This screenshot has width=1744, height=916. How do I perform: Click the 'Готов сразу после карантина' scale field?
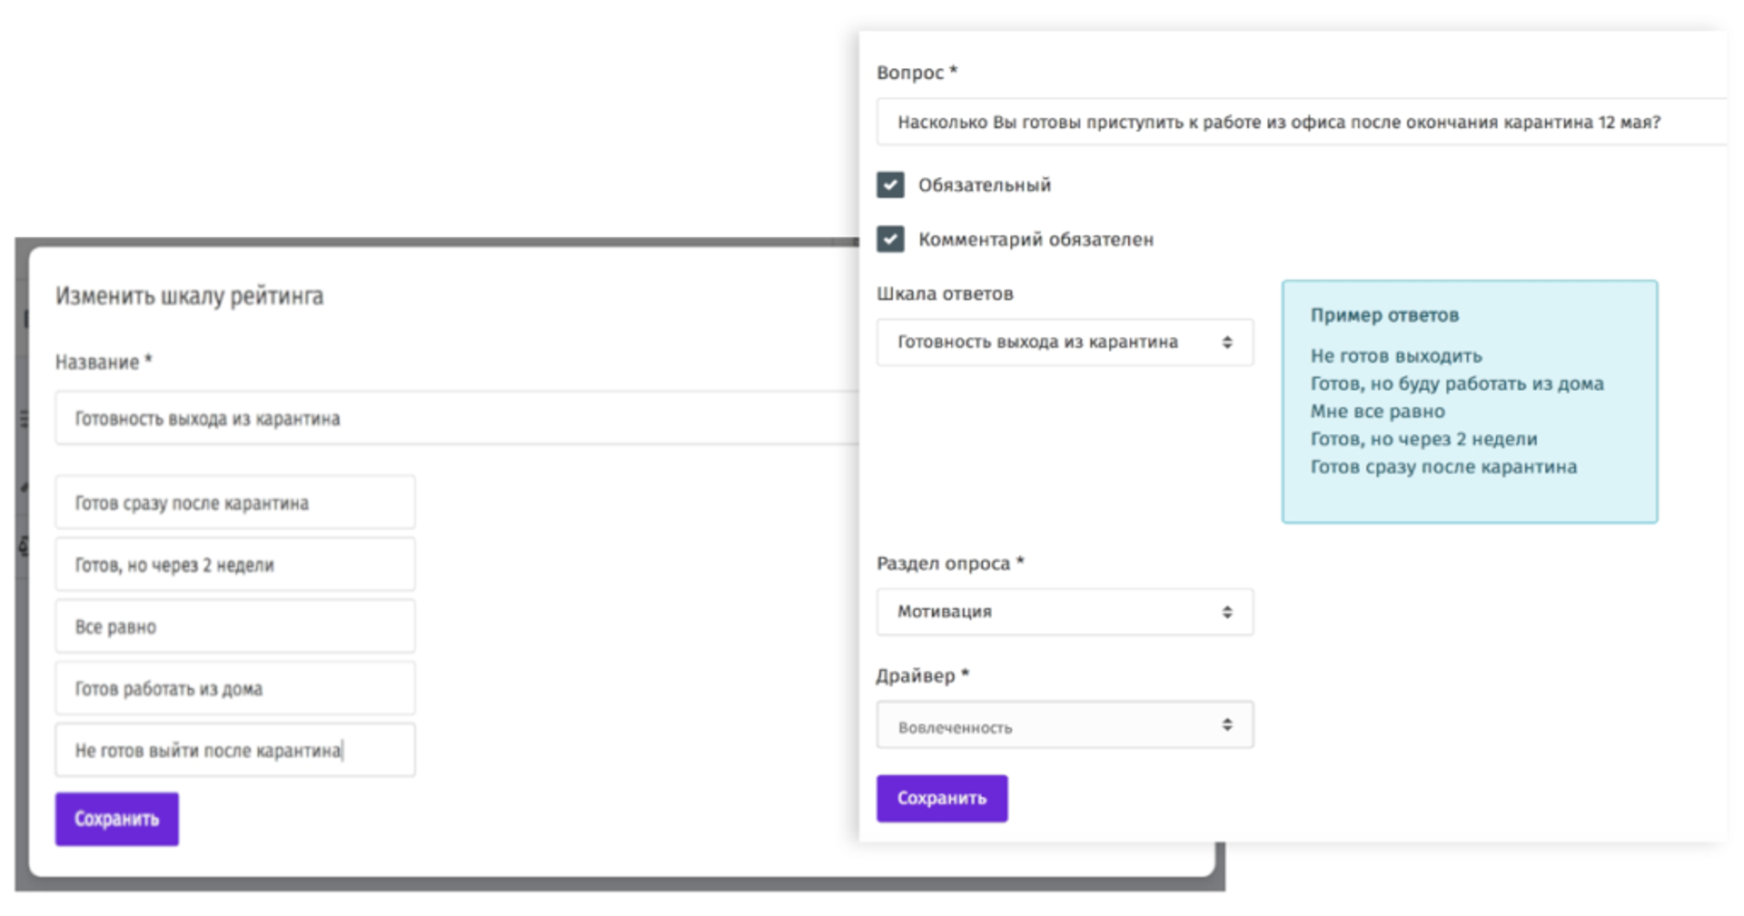click(x=235, y=502)
